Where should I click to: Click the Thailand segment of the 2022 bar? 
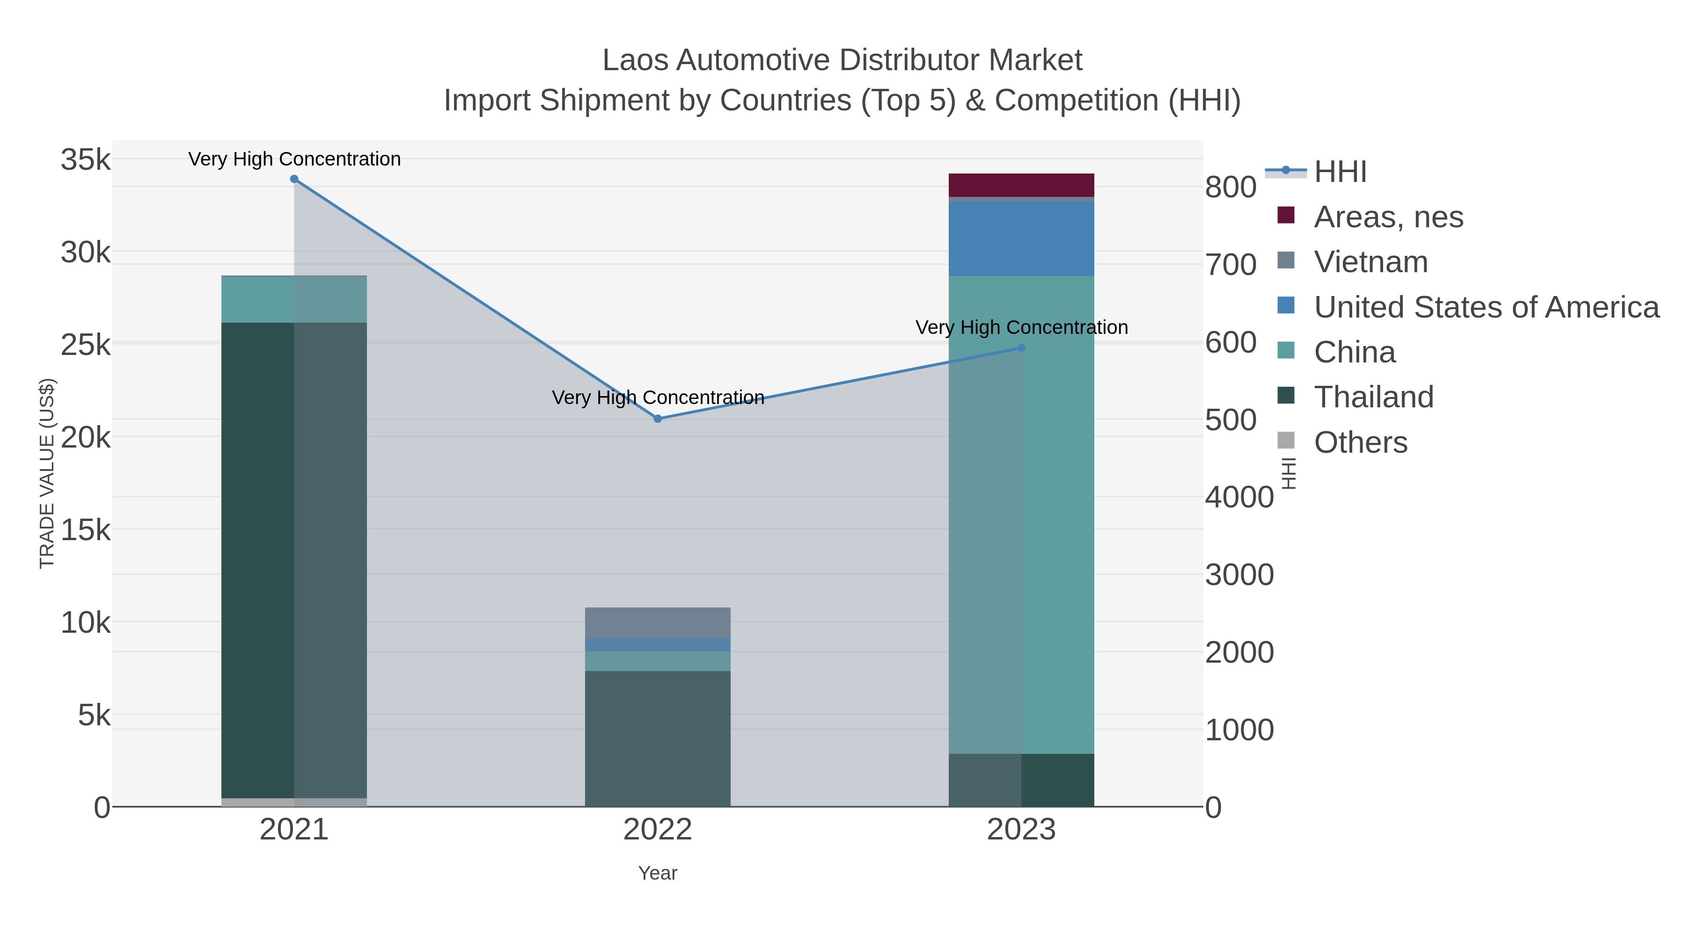click(658, 738)
